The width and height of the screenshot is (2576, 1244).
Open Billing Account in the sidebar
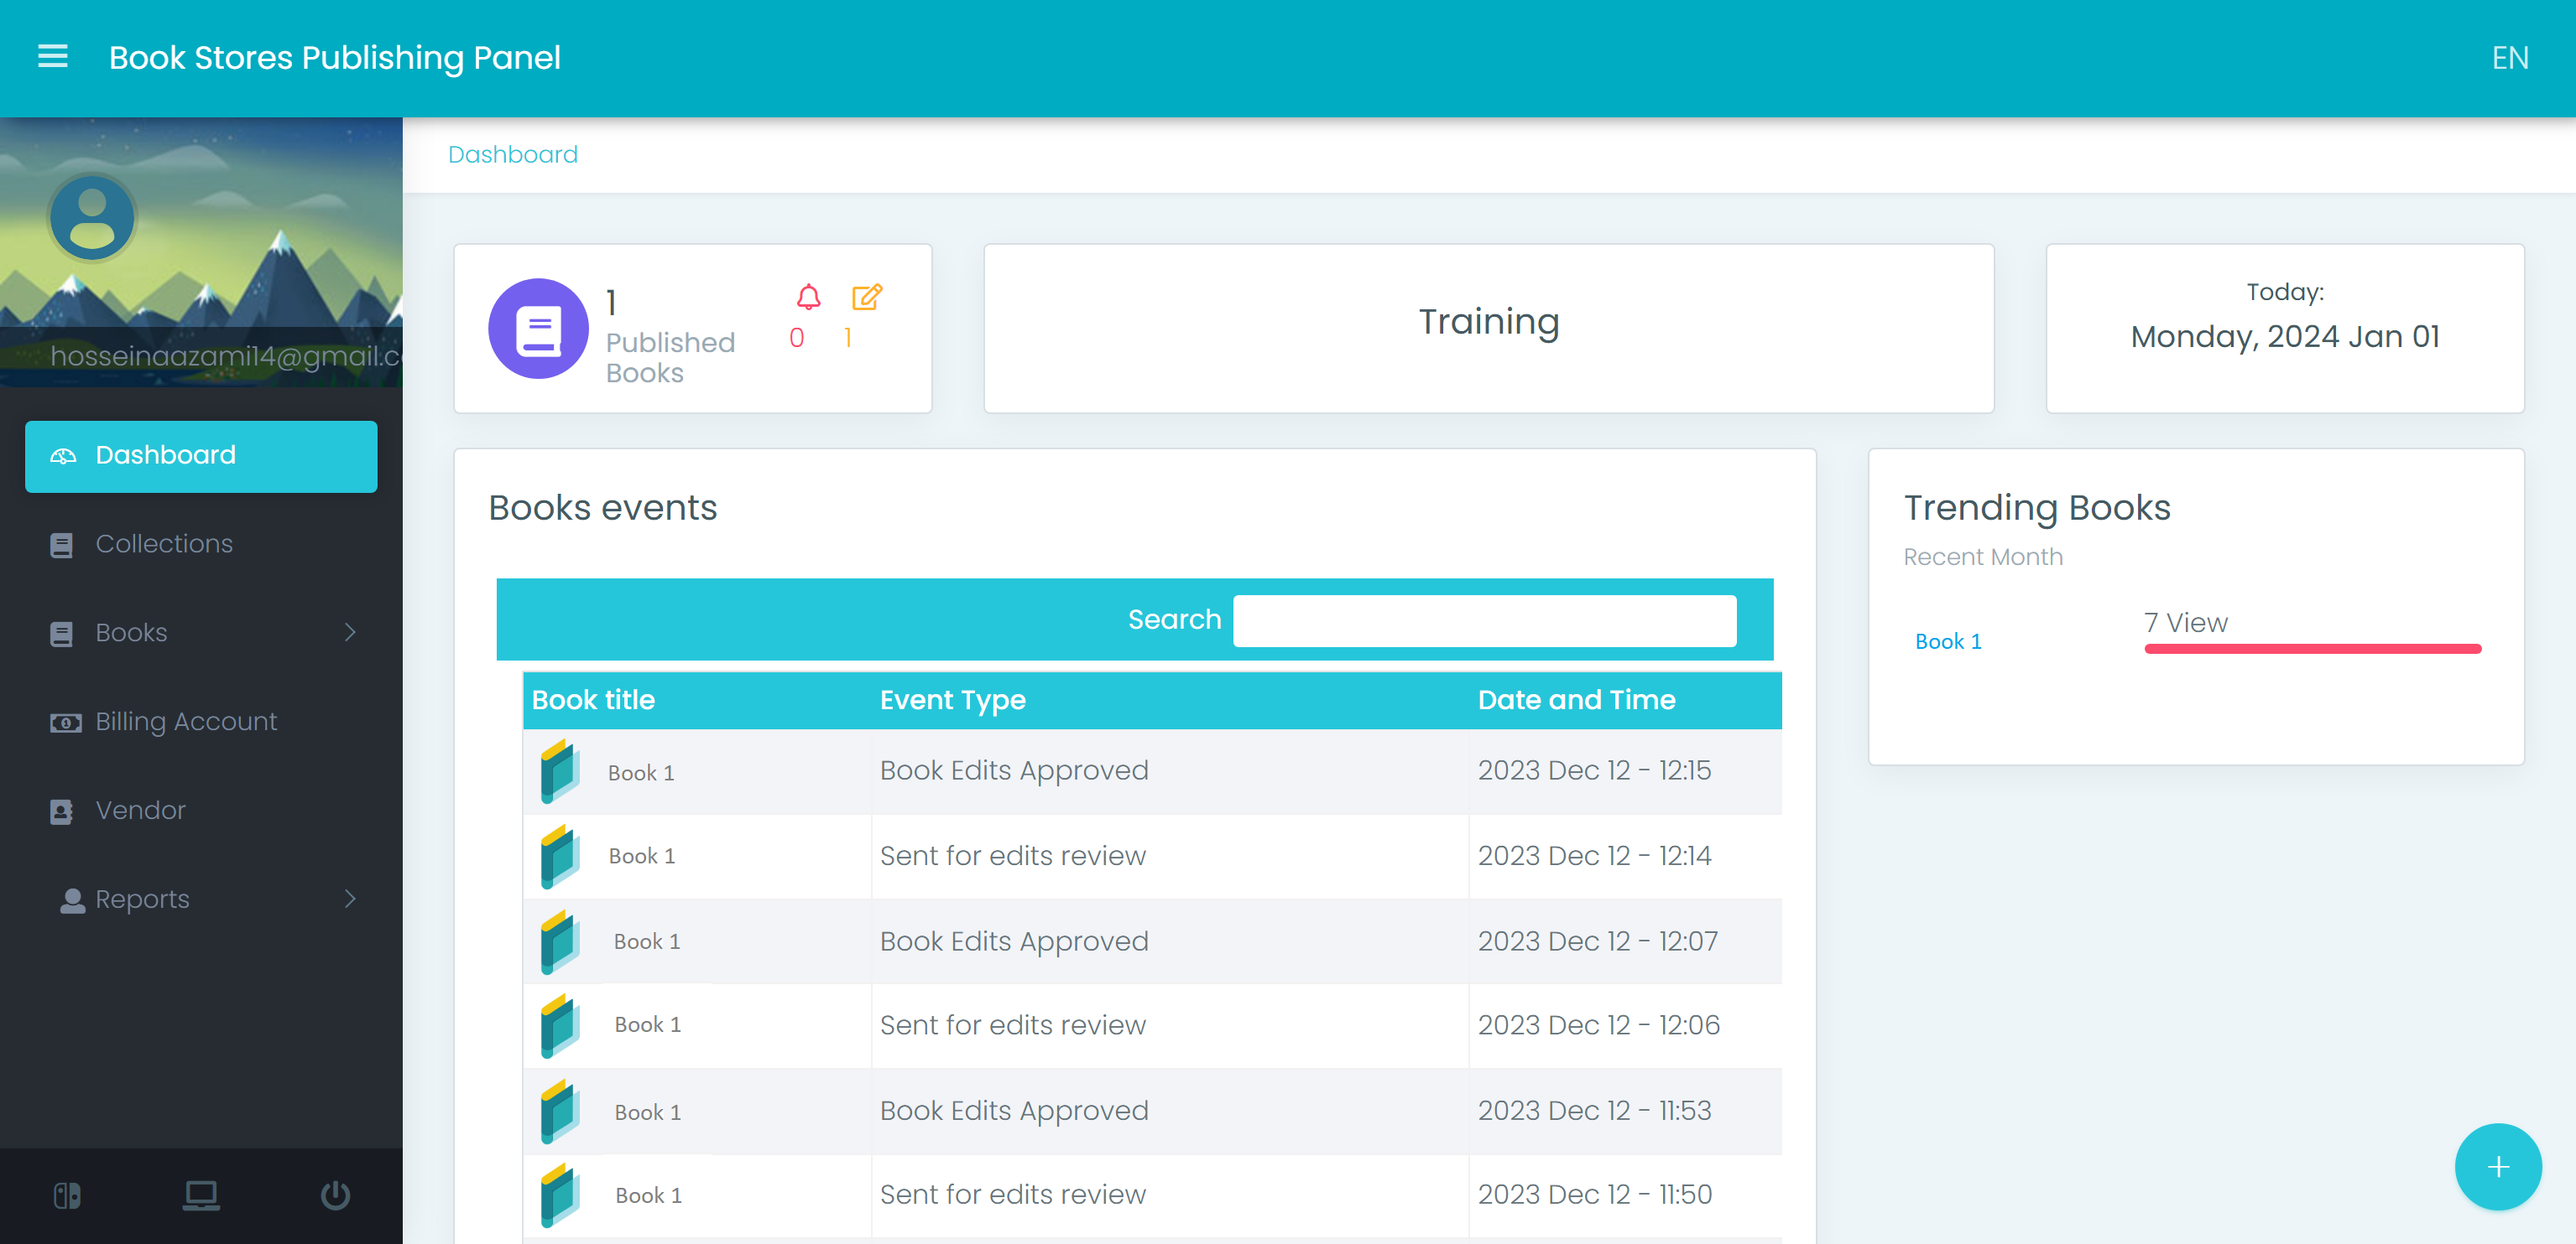pos(186,722)
